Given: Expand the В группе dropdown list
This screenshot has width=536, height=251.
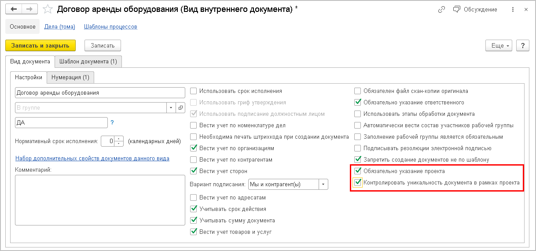Looking at the screenshot, I should coord(171,107).
